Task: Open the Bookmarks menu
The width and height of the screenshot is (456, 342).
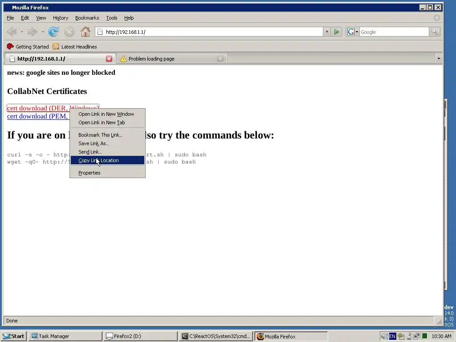Action: click(87, 18)
